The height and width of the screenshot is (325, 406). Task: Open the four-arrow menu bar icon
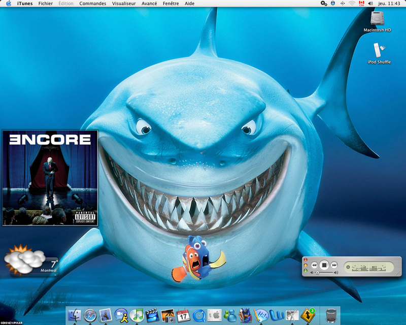pyautogui.click(x=342, y=4)
